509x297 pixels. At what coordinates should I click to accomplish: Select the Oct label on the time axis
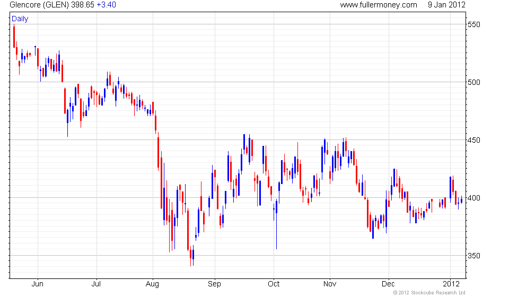pos(274,284)
